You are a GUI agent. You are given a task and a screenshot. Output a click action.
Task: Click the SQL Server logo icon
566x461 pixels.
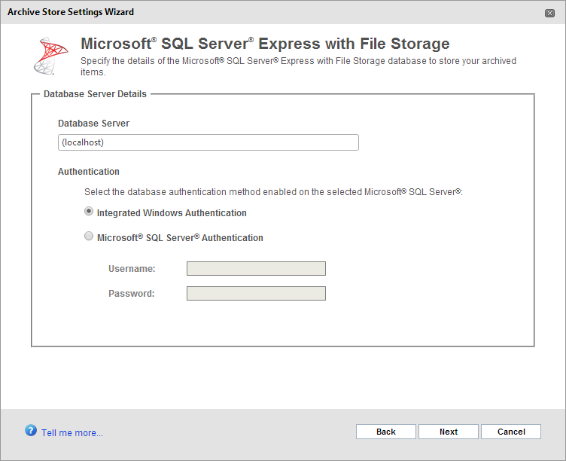(51, 55)
